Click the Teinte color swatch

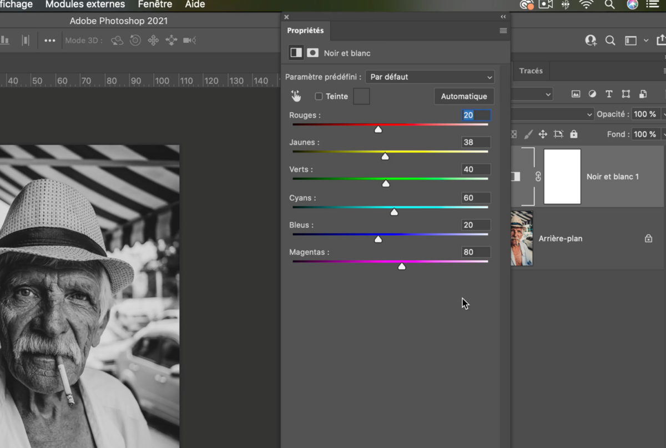[361, 96]
